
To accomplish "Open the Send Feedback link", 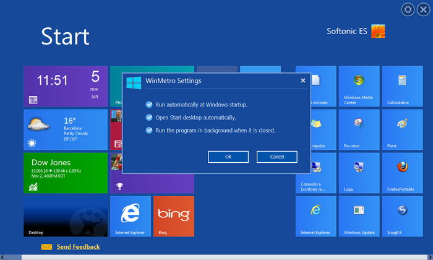I will (x=79, y=247).
